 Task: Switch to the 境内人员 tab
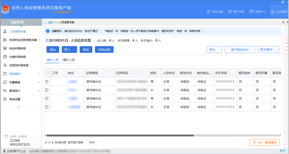click(x=53, y=60)
